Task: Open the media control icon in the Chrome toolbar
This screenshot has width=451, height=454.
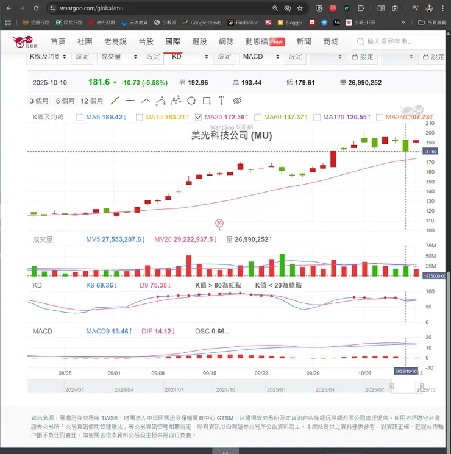Action: (x=416, y=9)
